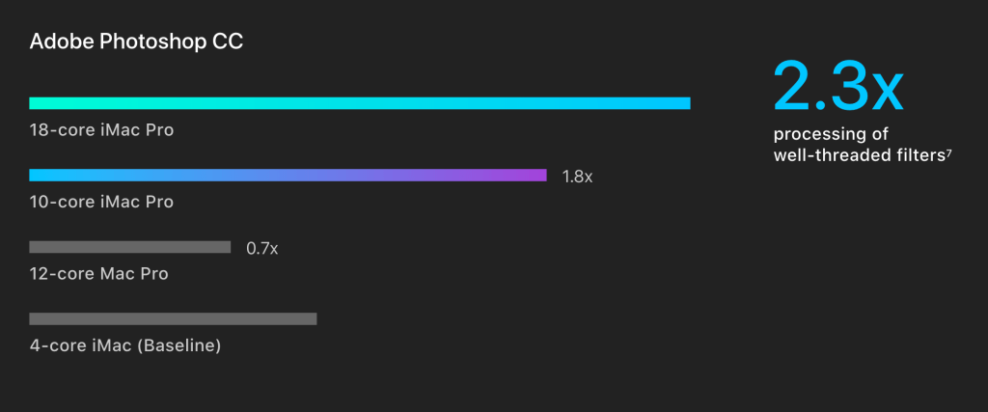Click the "well-threaded filters" caption text

click(859, 154)
